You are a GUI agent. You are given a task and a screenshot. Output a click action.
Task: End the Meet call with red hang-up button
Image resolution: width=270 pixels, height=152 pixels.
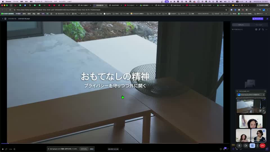point(262,146)
